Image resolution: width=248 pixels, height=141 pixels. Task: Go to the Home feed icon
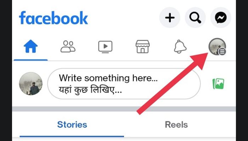pos(30,46)
